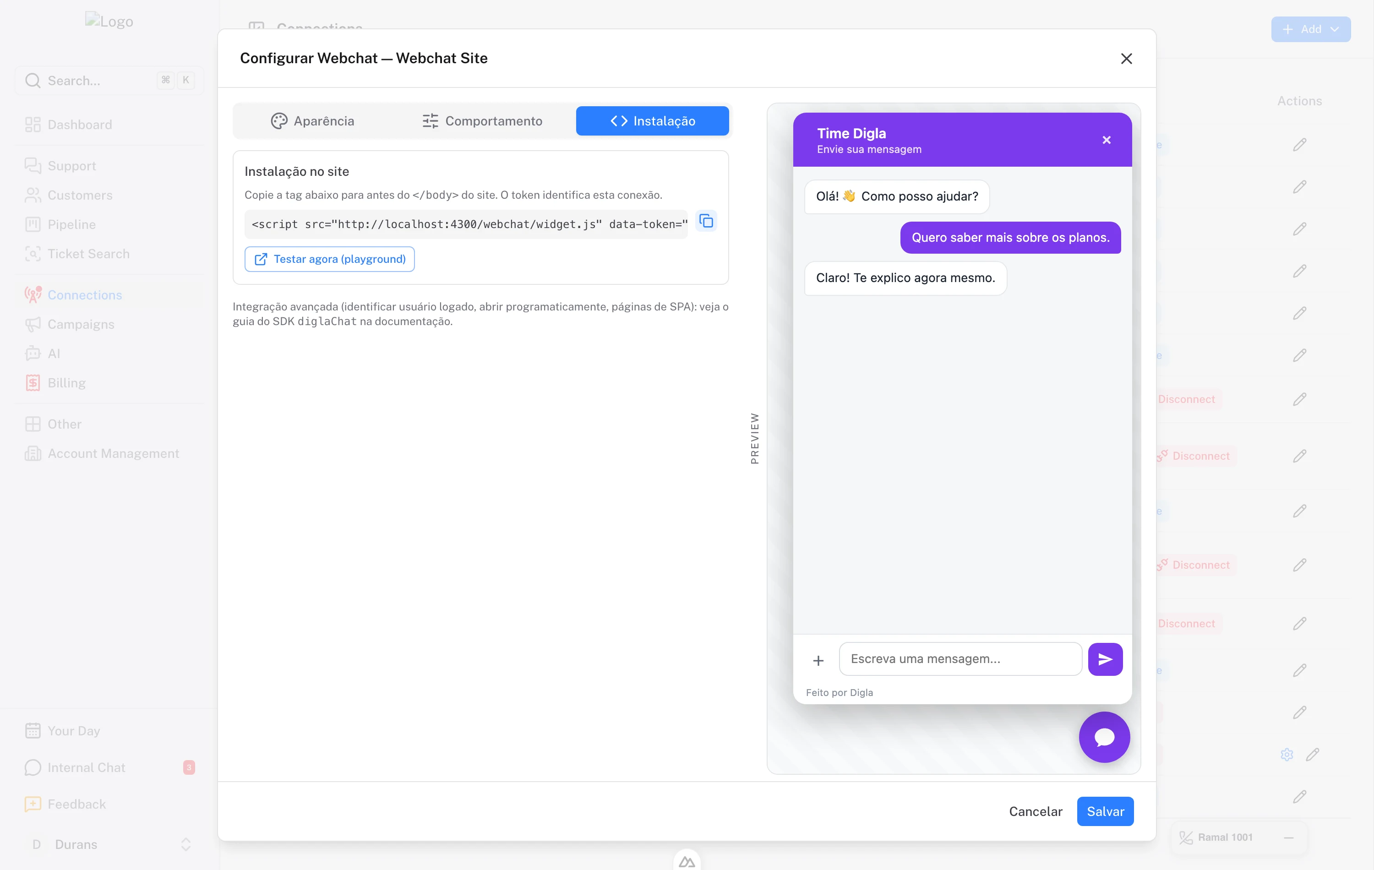
Task: Close the Time Digla chat preview
Action: pos(1107,140)
